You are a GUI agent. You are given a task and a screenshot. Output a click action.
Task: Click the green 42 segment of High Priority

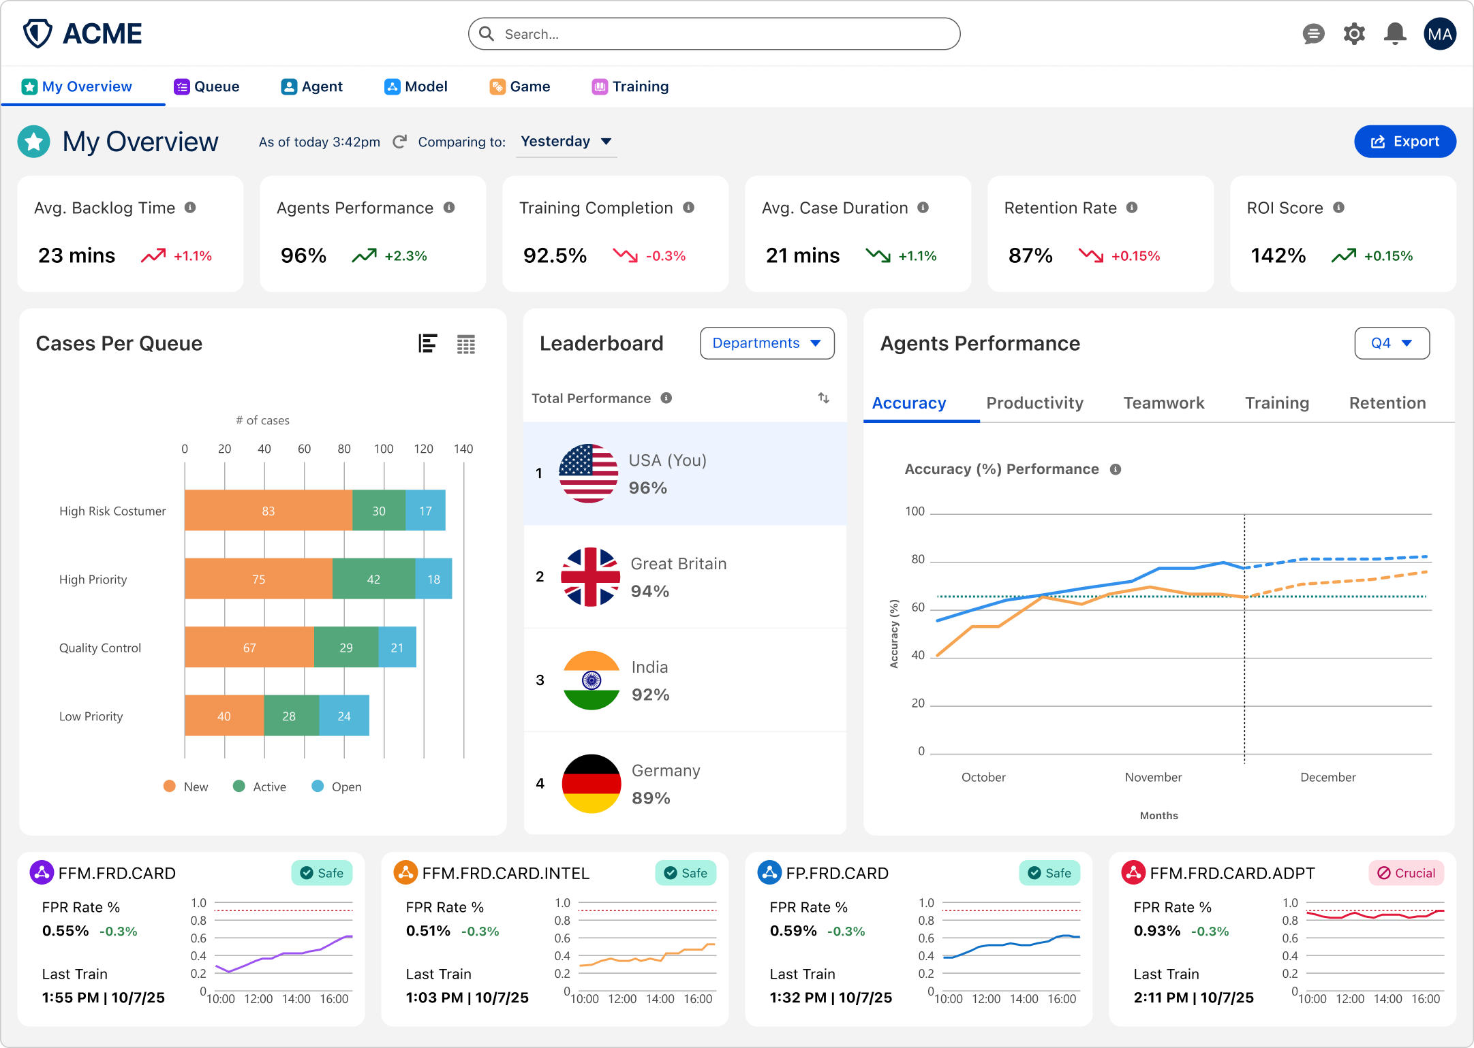pos(373,579)
